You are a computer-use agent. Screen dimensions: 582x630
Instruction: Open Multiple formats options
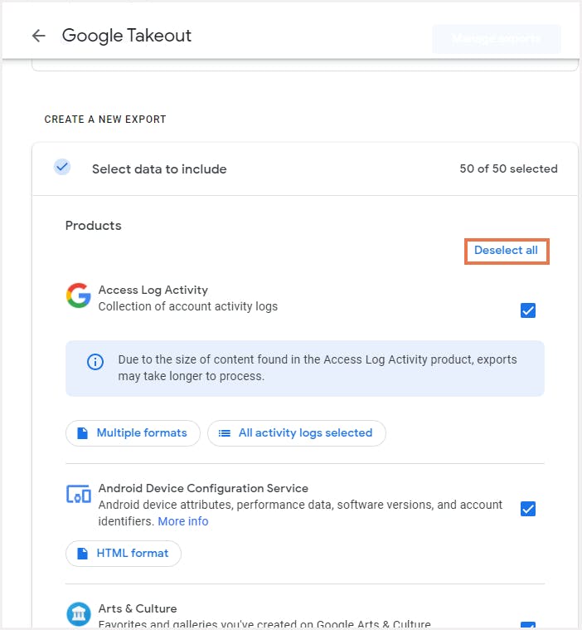click(x=133, y=433)
